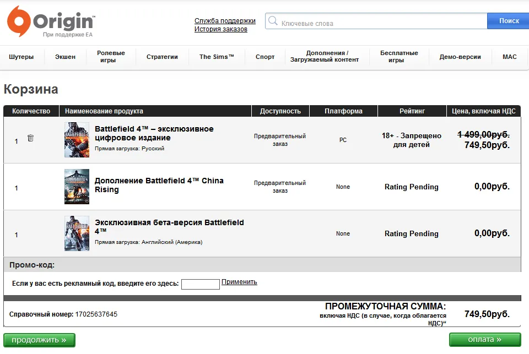Viewport: 529px width, 354px height.
Task: Select the Стратегии menu item
Action: [x=162, y=57]
